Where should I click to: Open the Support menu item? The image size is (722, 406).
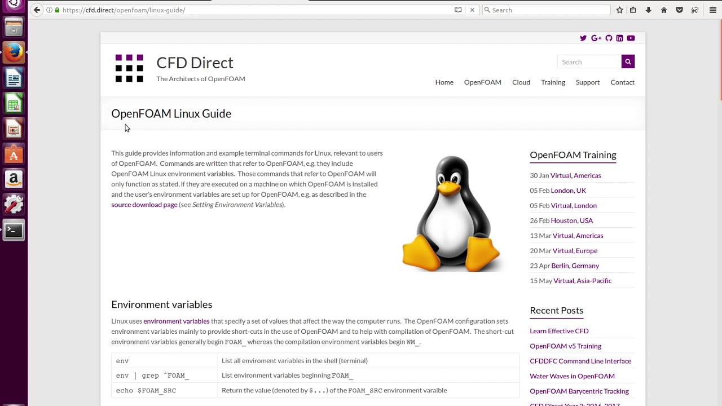[x=587, y=82]
